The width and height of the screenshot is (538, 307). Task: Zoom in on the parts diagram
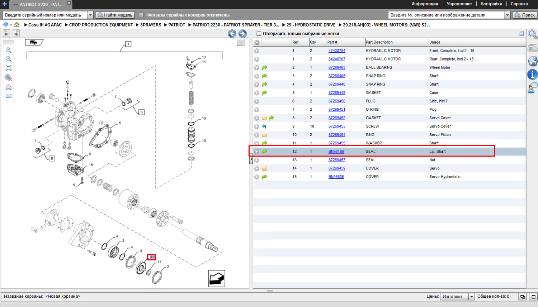pyautogui.click(x=9, y=50)
